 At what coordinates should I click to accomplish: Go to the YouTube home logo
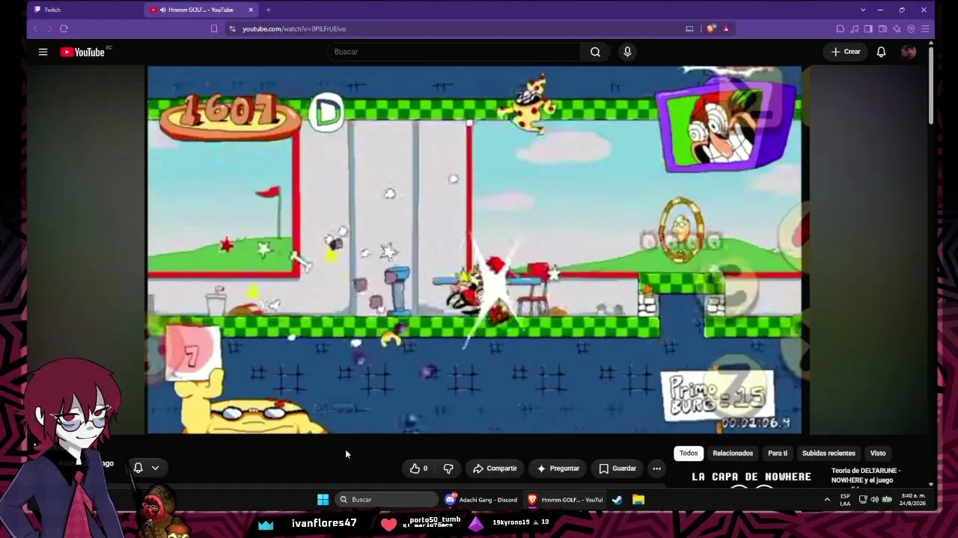pos(82,52)
